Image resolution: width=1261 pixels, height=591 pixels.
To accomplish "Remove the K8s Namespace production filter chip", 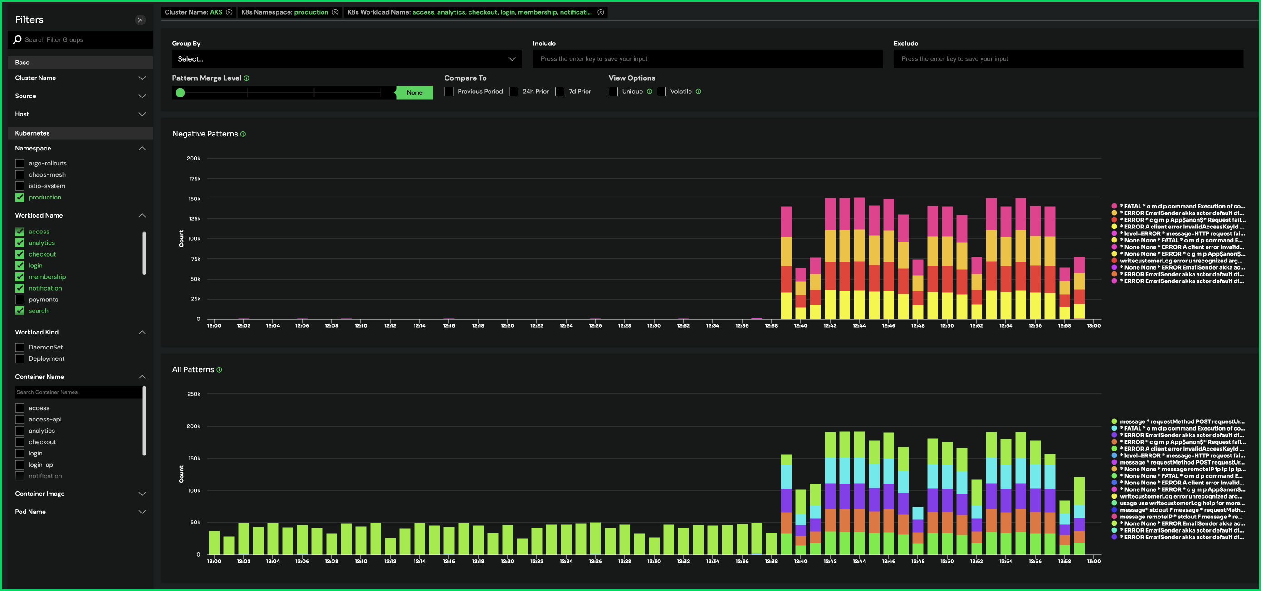I will point(335,12).
